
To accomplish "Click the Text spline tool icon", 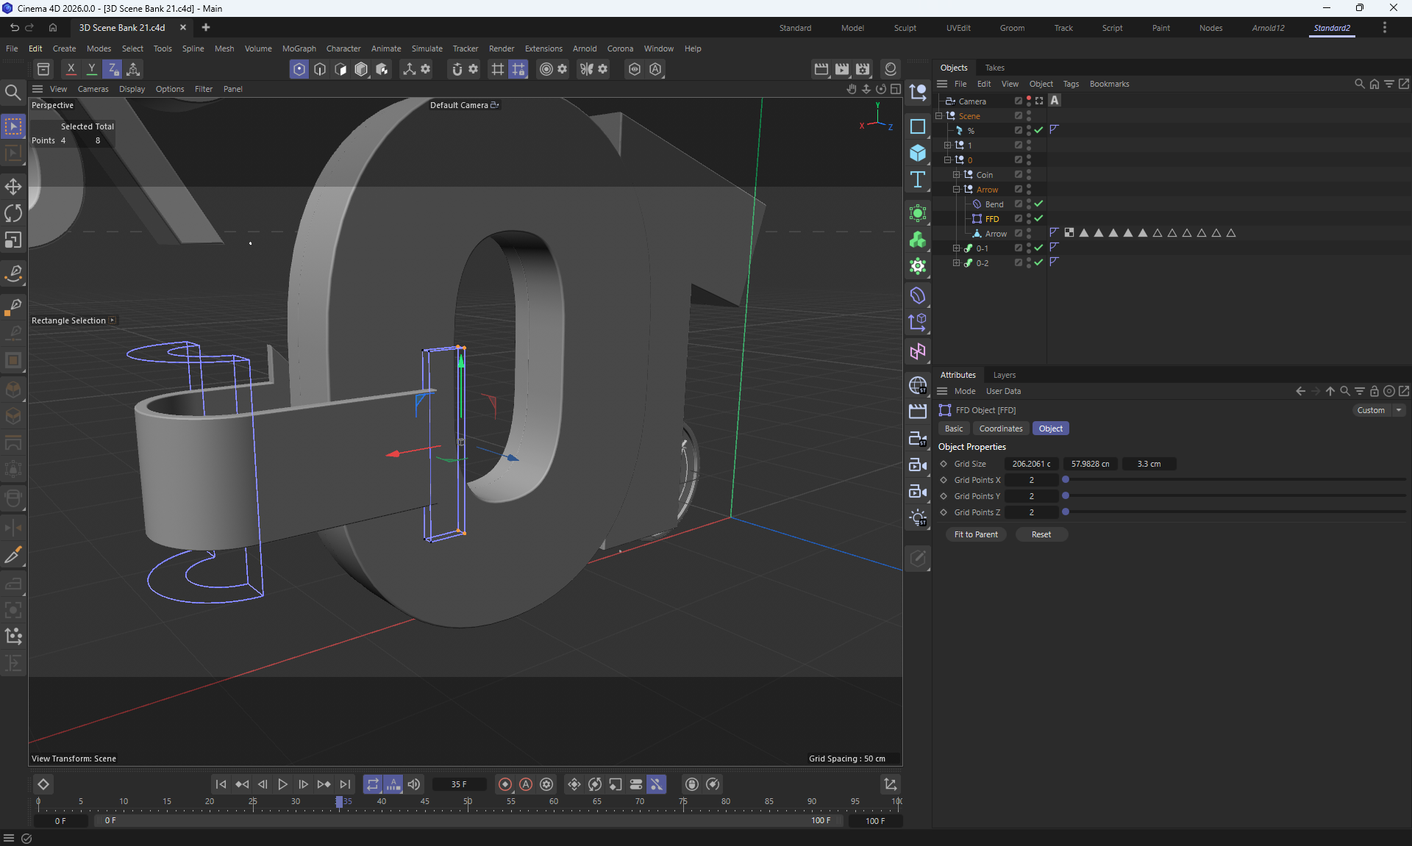I will (x=918, y=180).
